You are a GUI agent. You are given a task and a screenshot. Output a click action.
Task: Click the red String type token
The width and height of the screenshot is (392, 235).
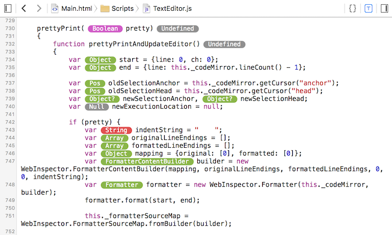click(x=116, y=130)
